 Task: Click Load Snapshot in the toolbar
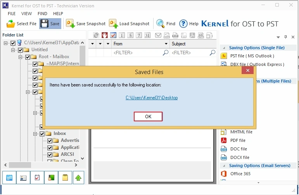tap(129, 24)
